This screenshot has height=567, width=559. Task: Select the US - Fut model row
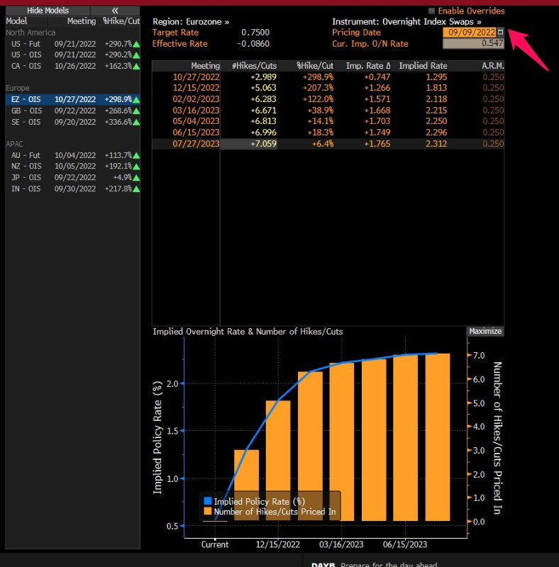(72, 44)
